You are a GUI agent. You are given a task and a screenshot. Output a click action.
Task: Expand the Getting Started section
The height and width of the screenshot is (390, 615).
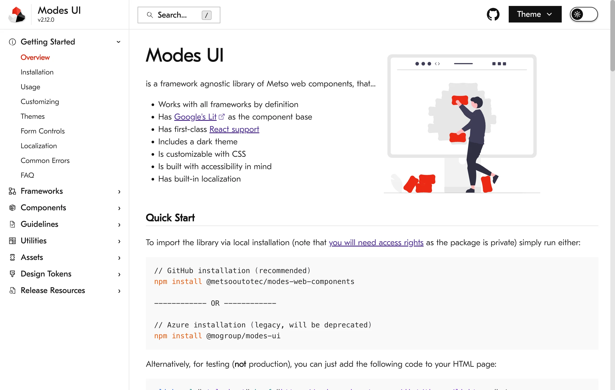(x=119, y=42)
